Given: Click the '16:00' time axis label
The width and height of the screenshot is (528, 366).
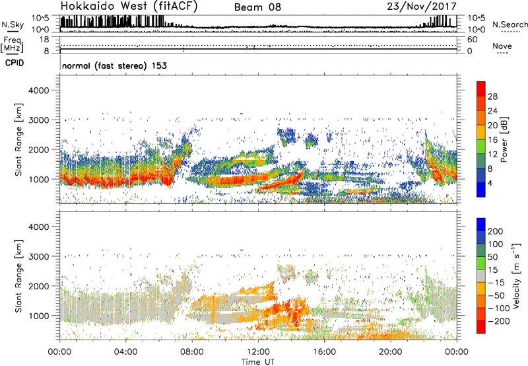Looking at the screenshot, I should [x=324, y=352].
